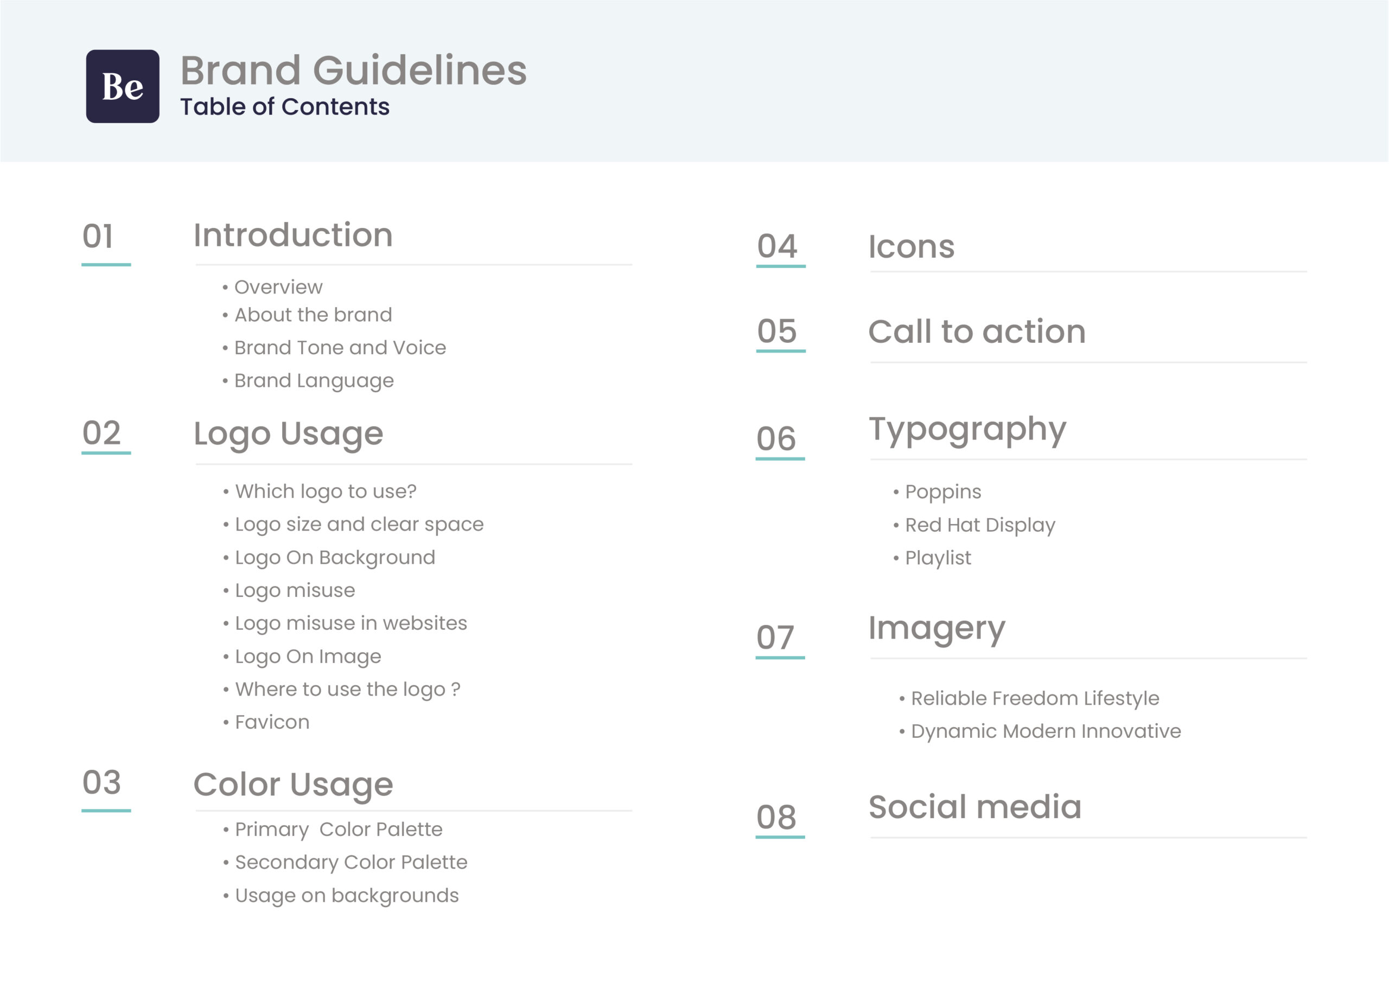The height and width of the screenshot is (982, 1389).
Task: Open the Primary Color Palette item
Action: pos(339,829)
